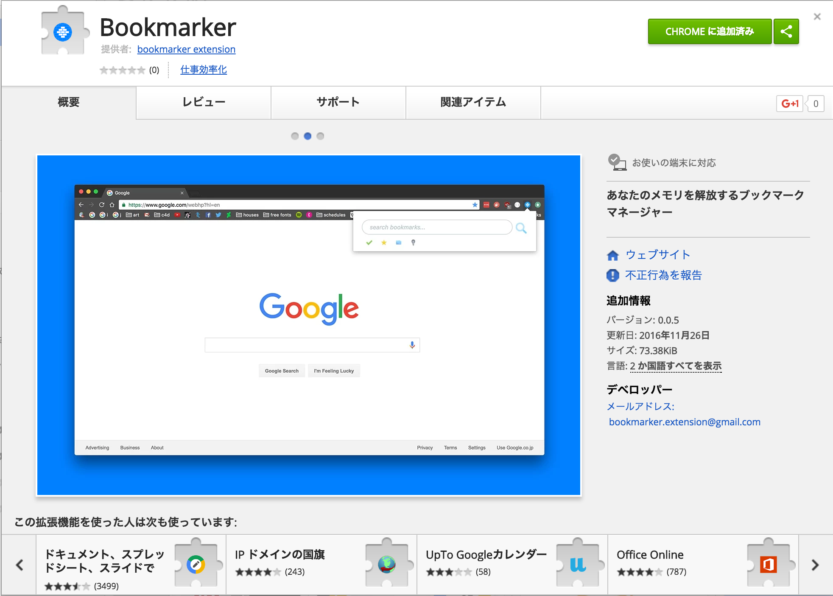Click the G+1 button

click(x=789, y=104)
